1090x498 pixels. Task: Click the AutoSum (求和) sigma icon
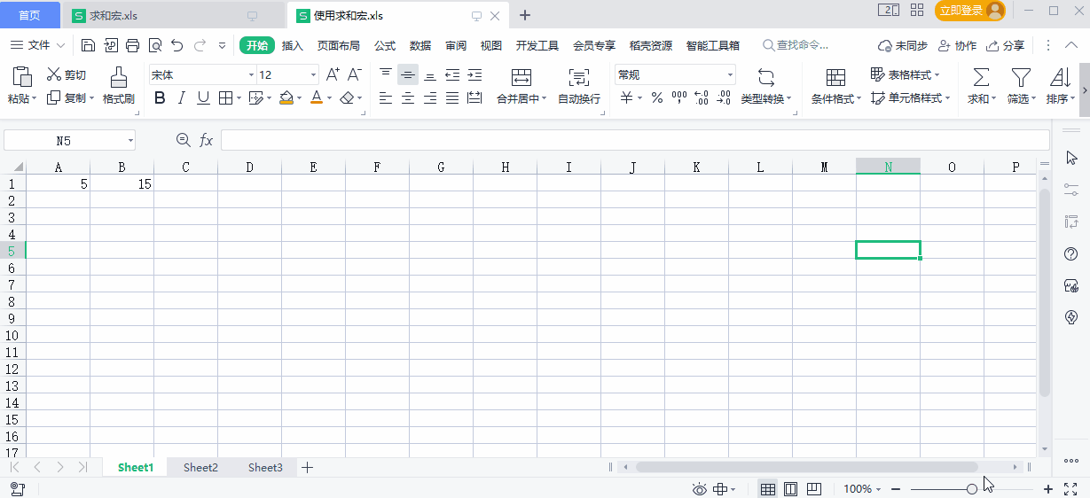coord(981,77)
